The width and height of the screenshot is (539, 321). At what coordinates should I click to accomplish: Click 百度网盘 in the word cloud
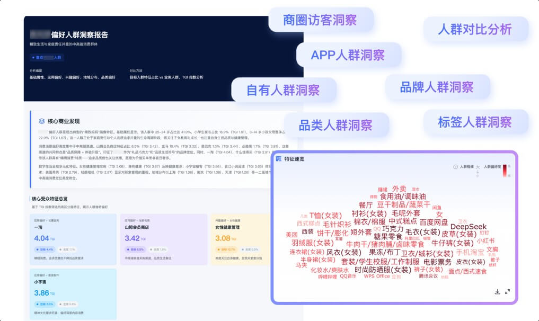click(434, 222)
